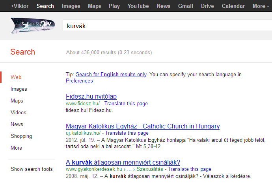272x185 pixels.
Task: Open Calendar from the top bar
Action: (x=233, y=6)
